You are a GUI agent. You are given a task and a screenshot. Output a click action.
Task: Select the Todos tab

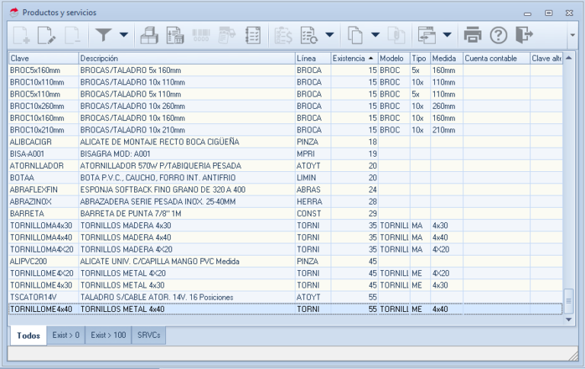tap(28, 336)
